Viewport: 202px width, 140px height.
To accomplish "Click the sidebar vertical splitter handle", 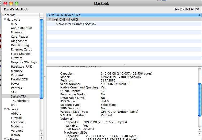I will [x=45, y=76].
